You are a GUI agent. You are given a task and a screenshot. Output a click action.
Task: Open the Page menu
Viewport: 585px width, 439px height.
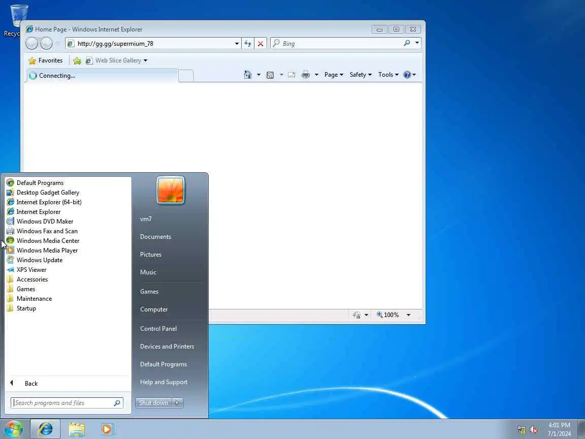pyautogui.click(x=334, y=75)
